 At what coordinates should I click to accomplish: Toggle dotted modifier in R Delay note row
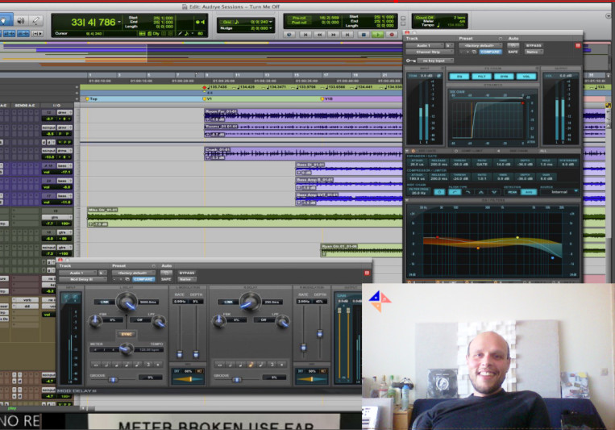pyautogui.click(x=281, y=365)
